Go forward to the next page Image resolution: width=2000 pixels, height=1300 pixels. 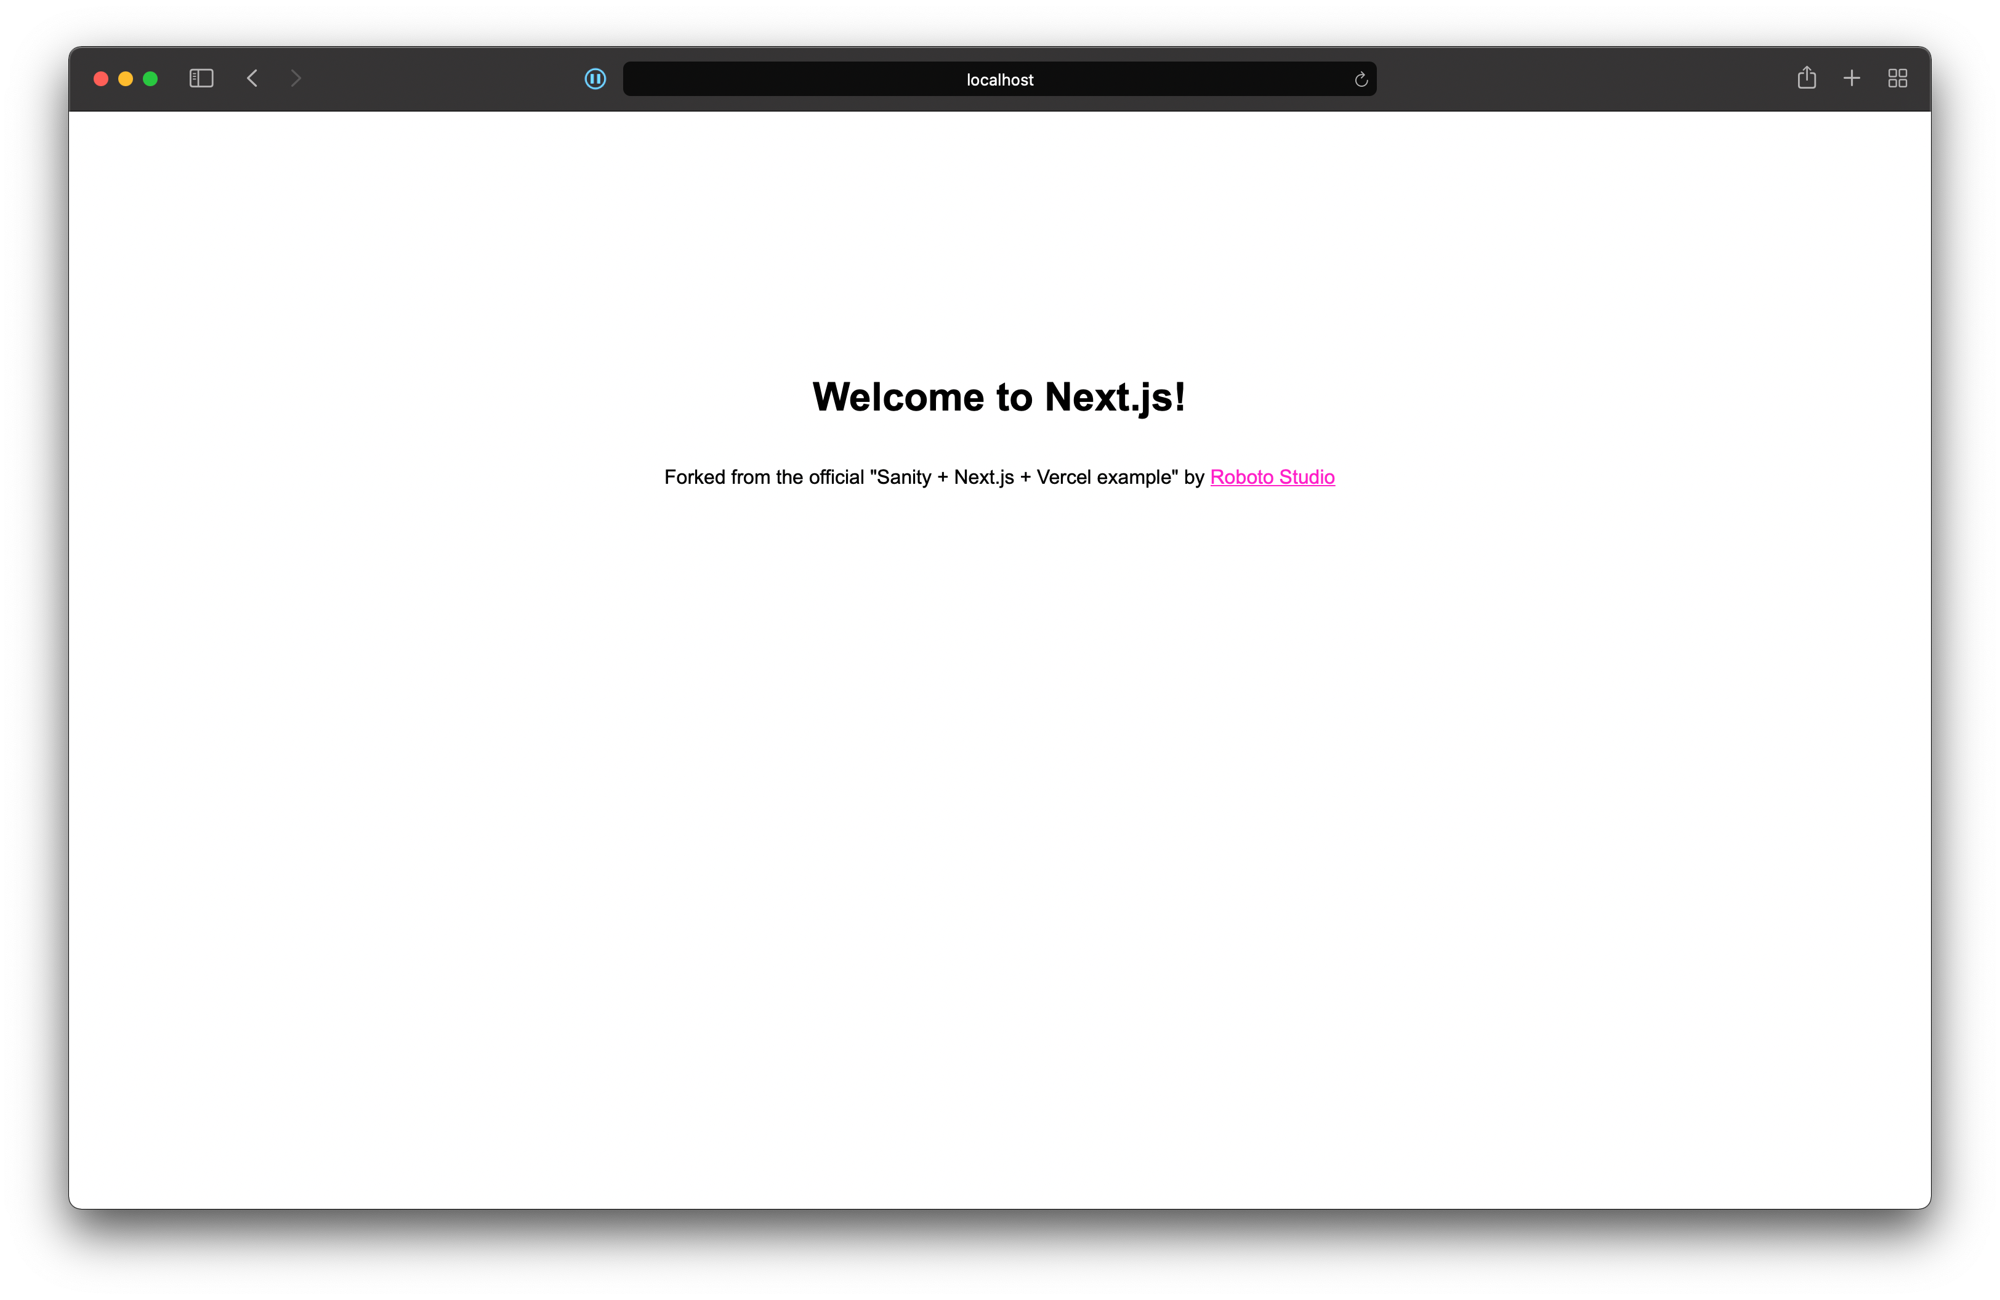(x=296, y=79)
